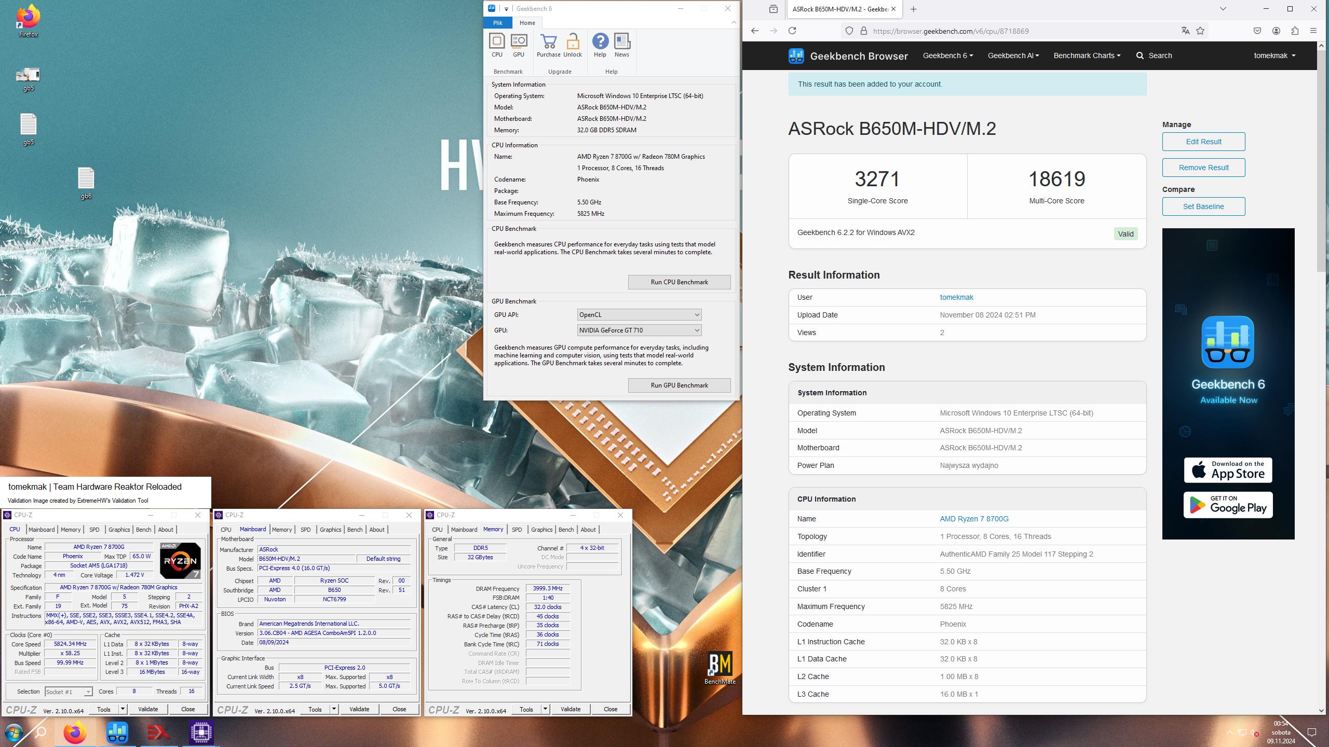Select the gb6 file on desktop
The image size is (1329, 747).
[86, 184]
